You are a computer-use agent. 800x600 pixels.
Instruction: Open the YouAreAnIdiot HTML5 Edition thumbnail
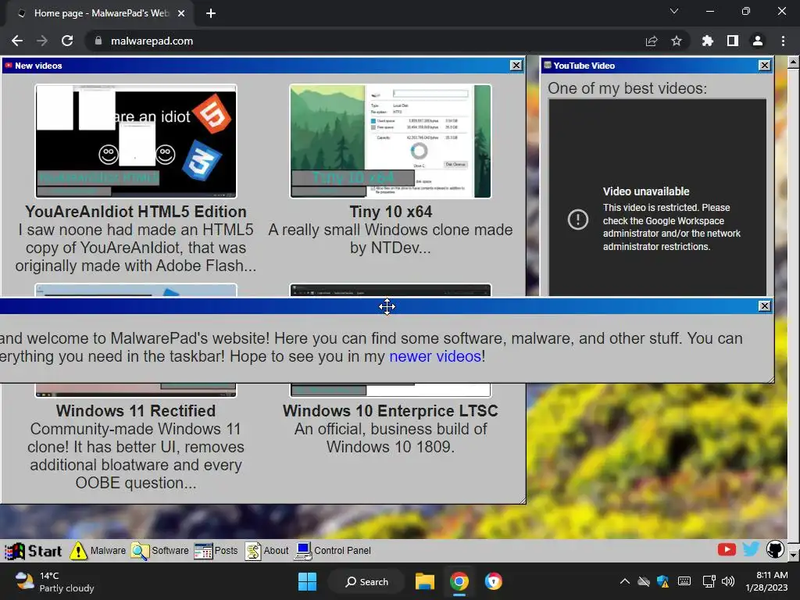pos(136,141)
